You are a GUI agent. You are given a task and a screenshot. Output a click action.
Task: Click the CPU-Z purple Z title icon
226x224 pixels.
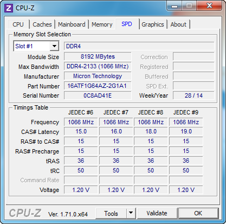(x=9, y=8)
